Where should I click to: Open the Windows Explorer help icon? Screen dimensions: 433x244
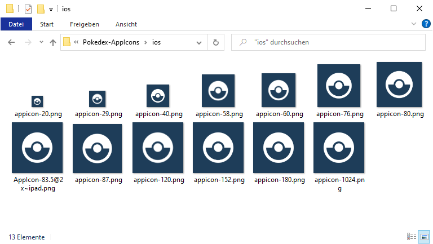pyautogui.click(x=426, y=24)
